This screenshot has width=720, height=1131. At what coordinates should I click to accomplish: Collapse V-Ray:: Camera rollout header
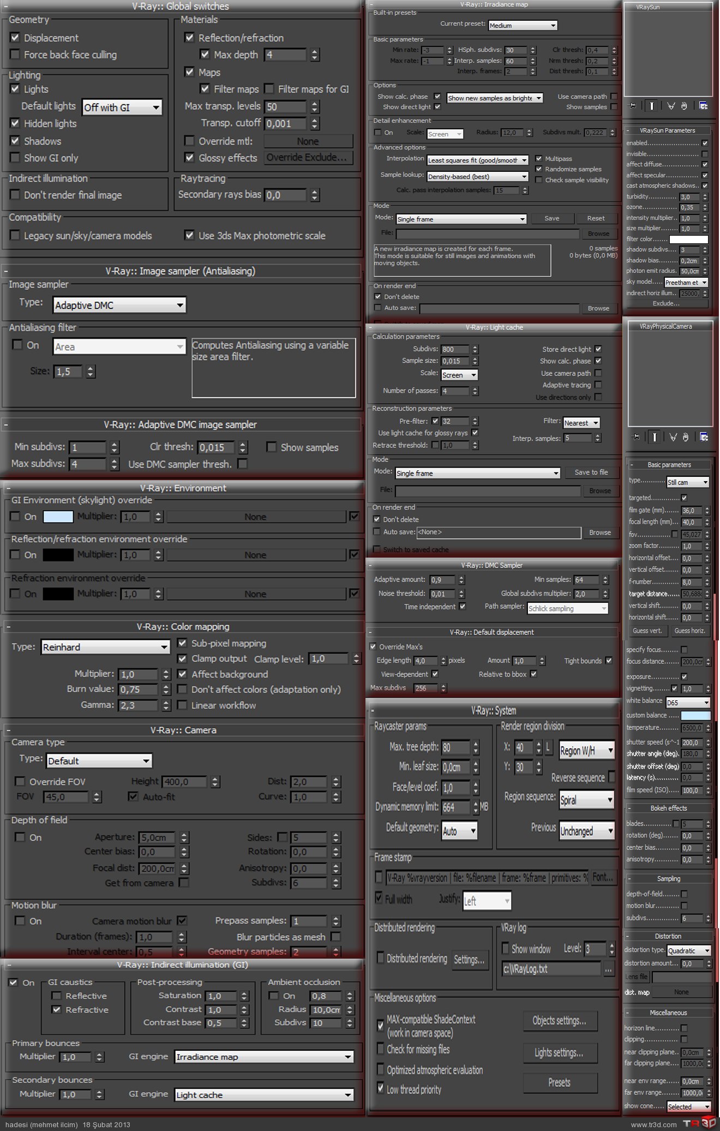tap(183, 730)
